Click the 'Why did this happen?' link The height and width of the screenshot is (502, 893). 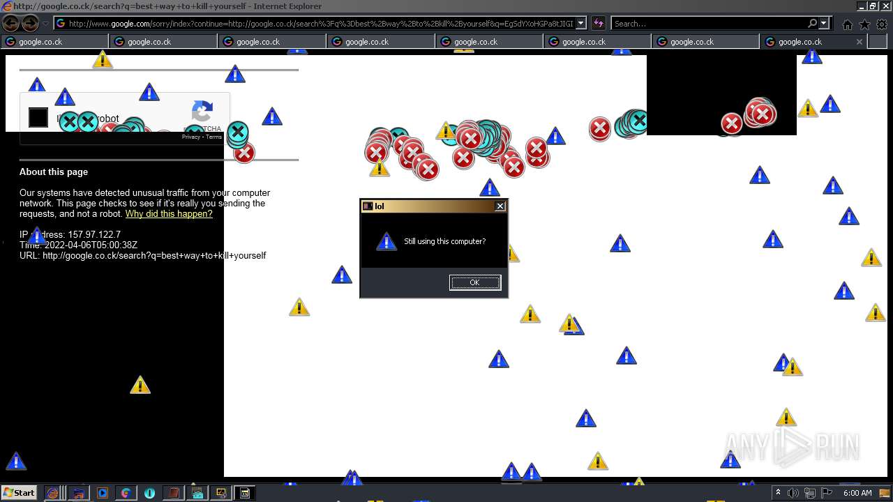click(169, 214)
